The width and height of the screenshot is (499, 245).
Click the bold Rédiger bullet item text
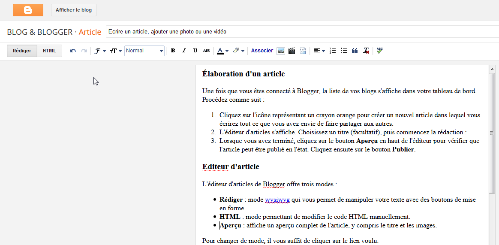(231, 200)
